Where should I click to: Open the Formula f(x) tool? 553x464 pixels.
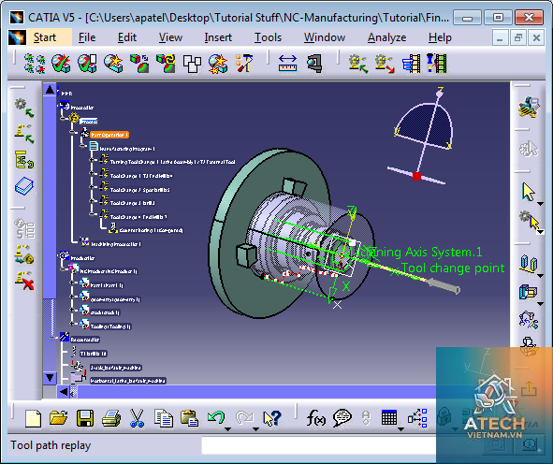coord(316,418)
